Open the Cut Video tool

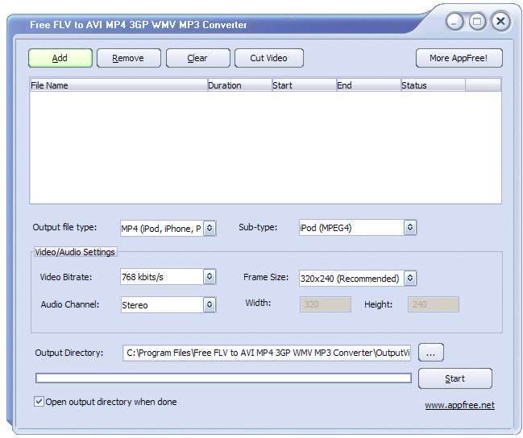(269, 58)
